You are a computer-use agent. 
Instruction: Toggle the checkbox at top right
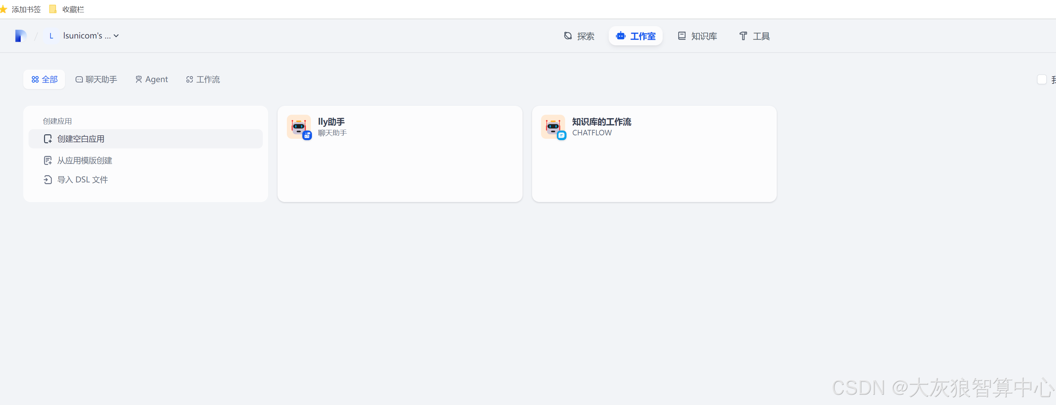(1041, 79)
